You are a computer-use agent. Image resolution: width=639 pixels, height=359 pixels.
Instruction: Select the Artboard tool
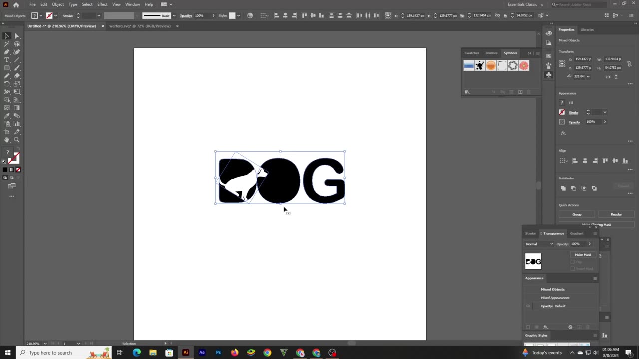tap(7, 132)
